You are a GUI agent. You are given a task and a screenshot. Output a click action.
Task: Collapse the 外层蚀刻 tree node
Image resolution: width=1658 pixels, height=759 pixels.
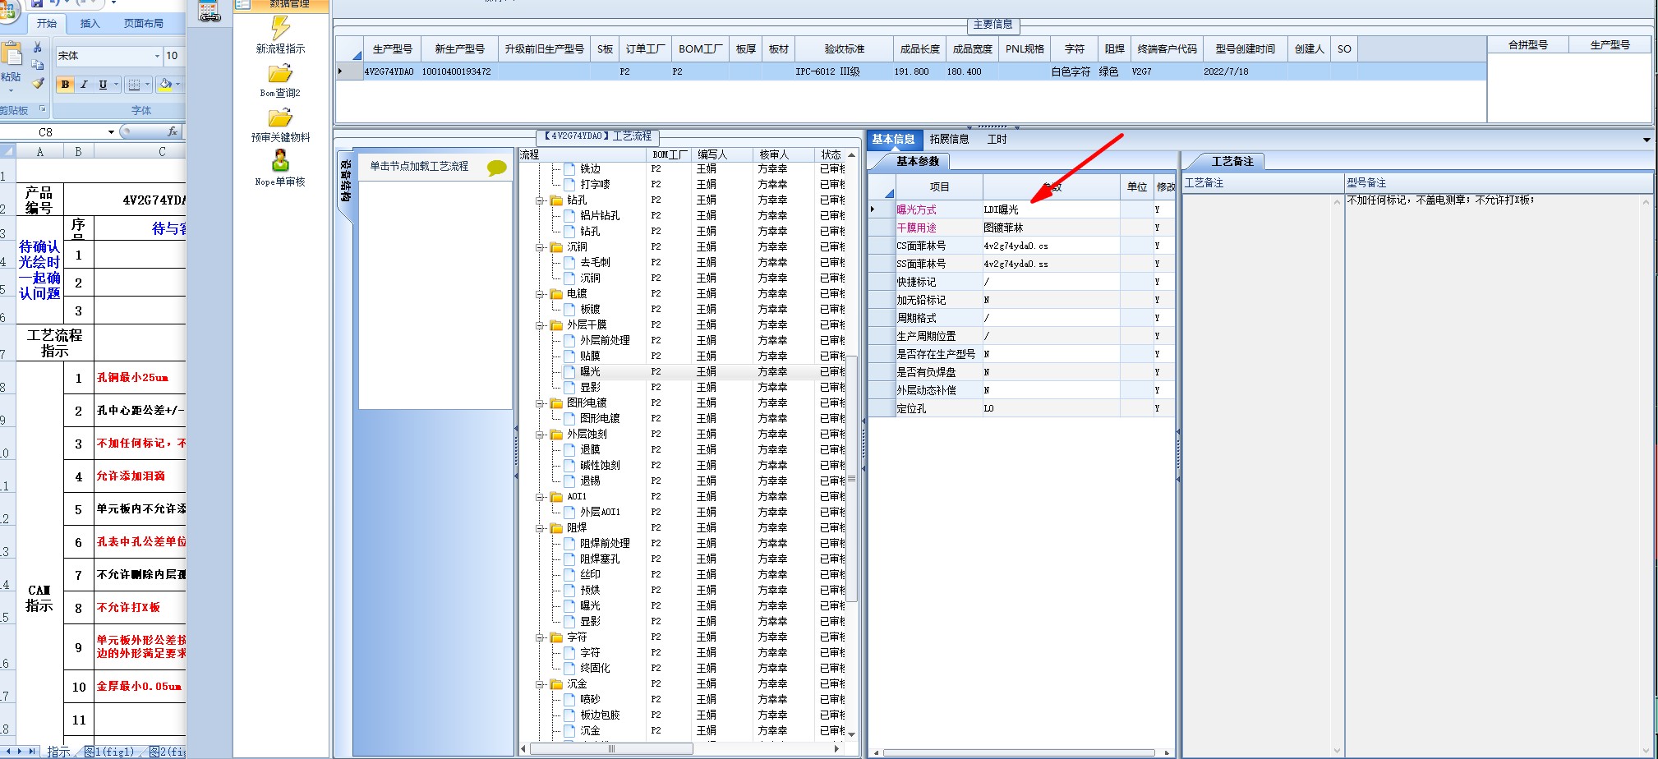click(x=541, y=435)
